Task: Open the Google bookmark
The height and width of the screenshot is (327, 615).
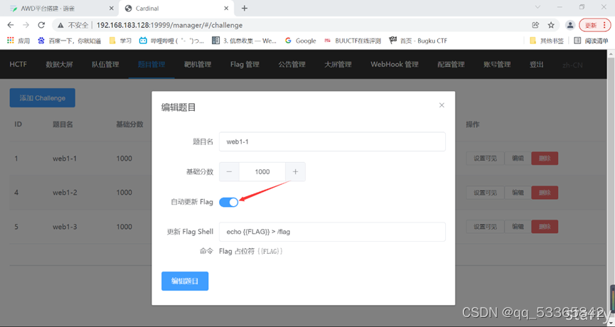Action: coord(301,41)
